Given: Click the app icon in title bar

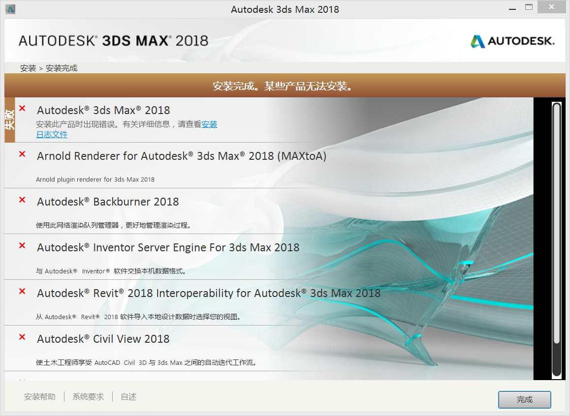Looking at the screenshot, I should [10, 9].
